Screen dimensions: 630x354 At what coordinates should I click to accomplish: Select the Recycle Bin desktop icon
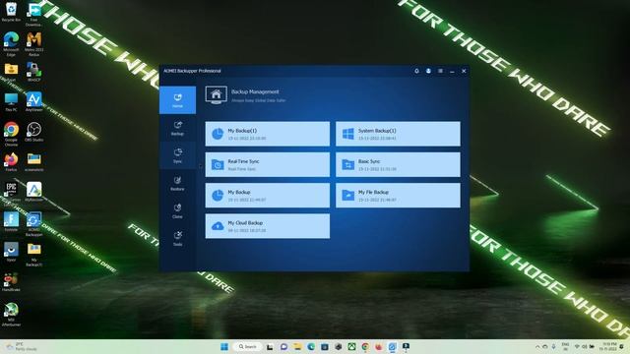click(11, 12)
